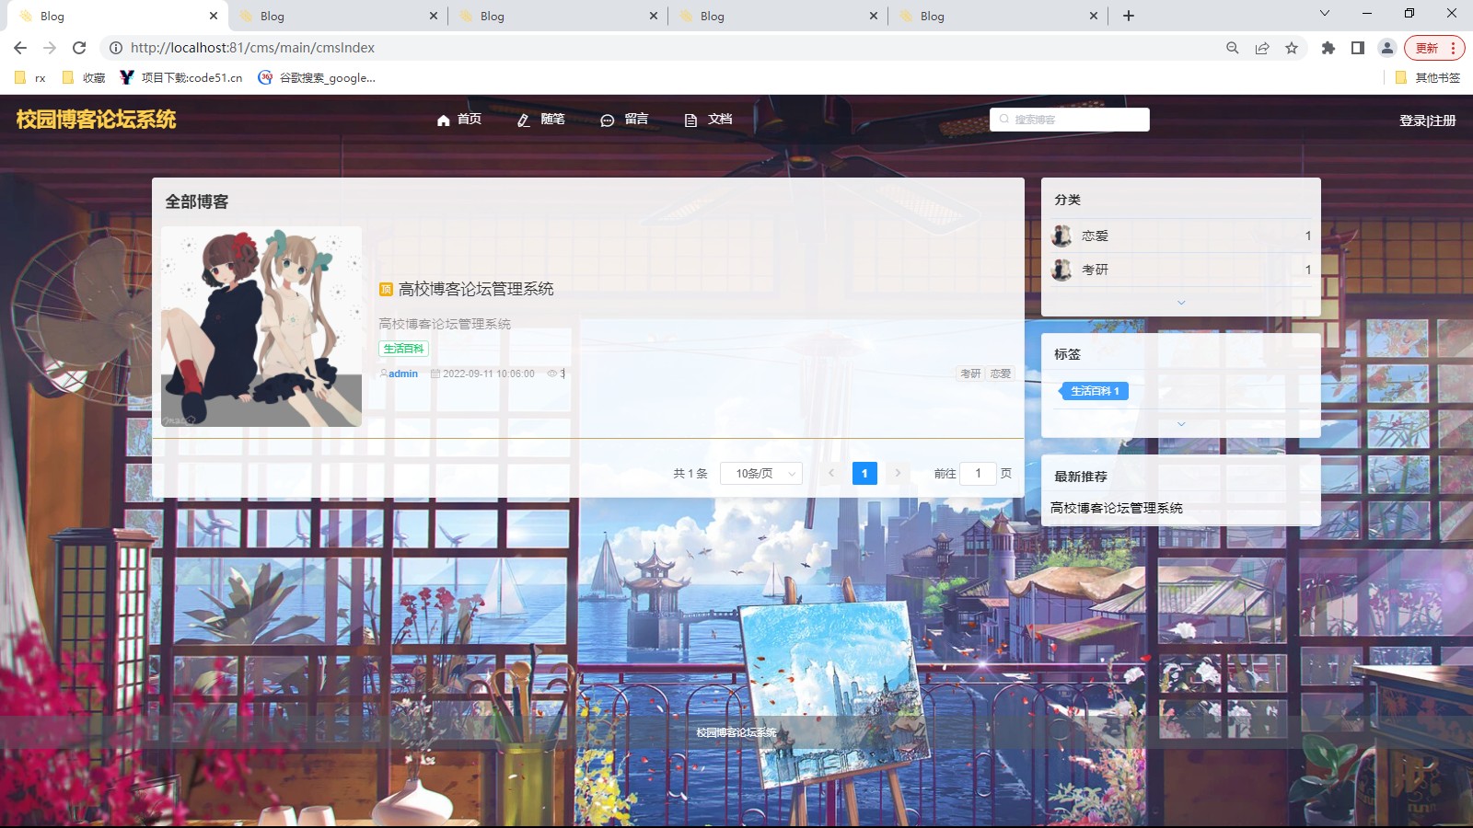
Task: Click the 搜索博客 search field
Action: pyautogui.click(x=1070, y=120)
